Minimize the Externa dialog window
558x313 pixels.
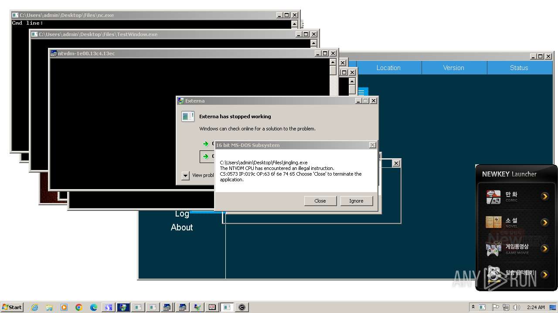coord(358,101)
